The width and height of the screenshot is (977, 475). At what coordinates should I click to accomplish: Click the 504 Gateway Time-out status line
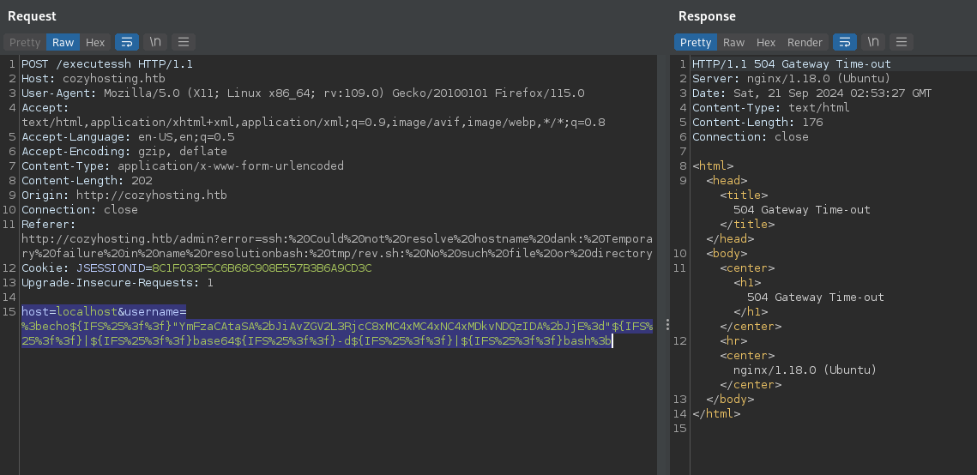pos(791,64)
